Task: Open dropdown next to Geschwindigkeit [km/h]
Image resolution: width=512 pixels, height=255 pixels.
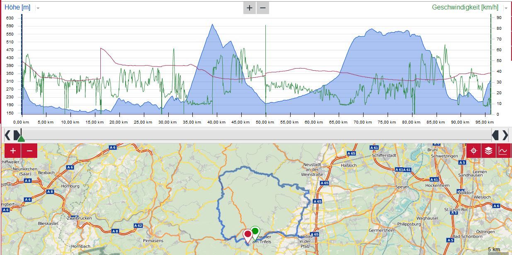Action: point(506,8)
